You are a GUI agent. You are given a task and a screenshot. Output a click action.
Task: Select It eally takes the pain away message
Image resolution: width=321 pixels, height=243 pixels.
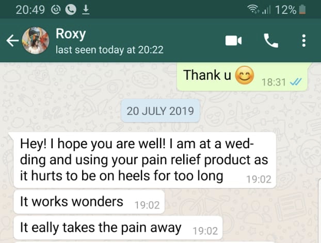click(x=118, y=228)
